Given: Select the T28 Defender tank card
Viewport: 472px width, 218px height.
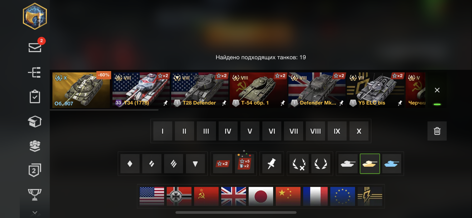Looking at the screenshot, I should point(200,90).
